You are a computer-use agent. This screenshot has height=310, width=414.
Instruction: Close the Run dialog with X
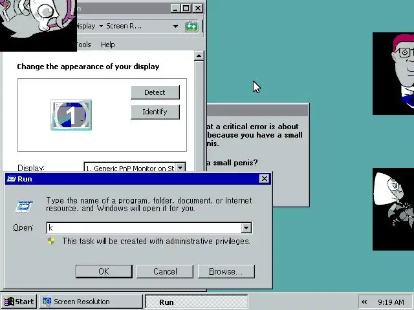[x=265, y=179]
